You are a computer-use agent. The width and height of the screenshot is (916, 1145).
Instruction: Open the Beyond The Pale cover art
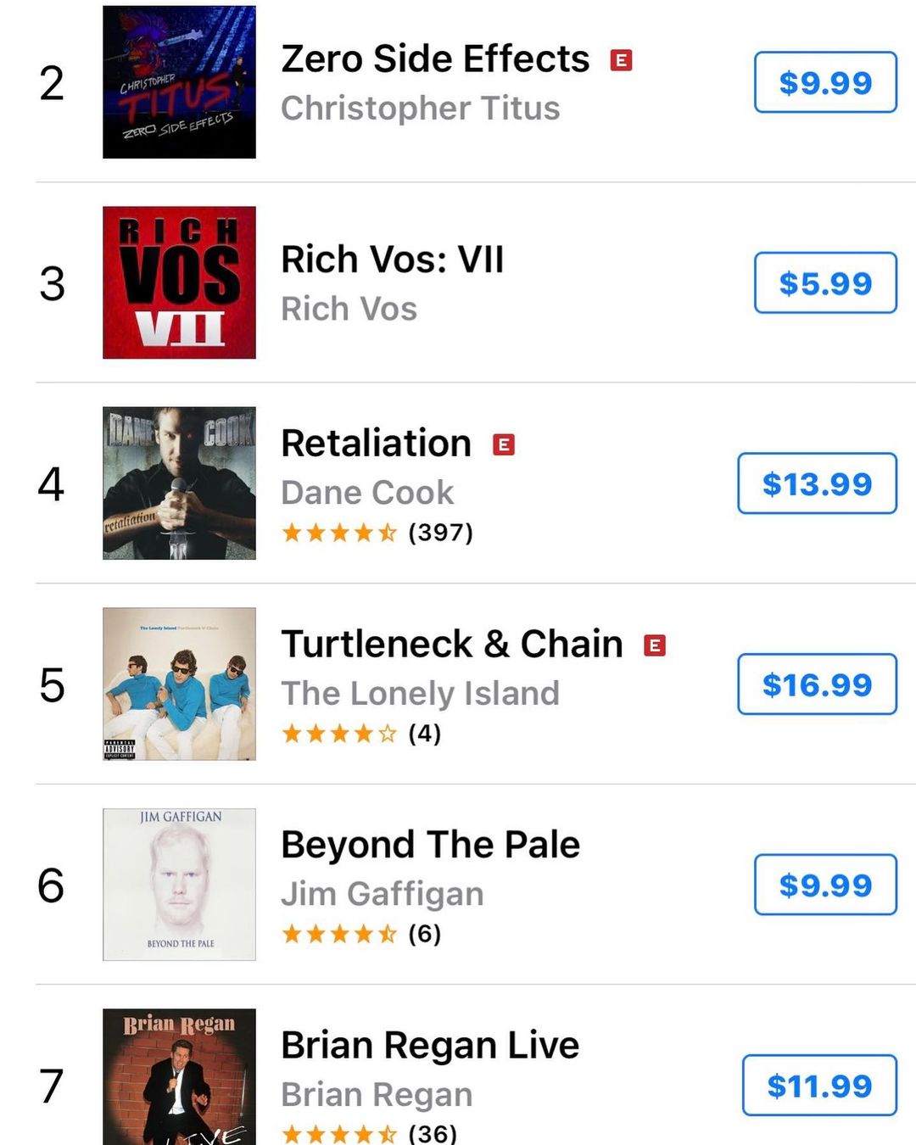(179, 885)
